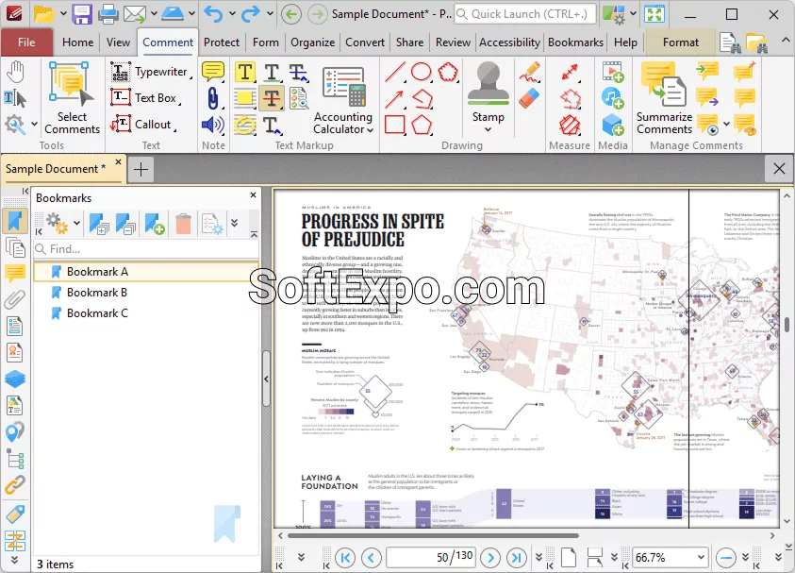Click the New Bookmark icon in Bookmarks panel
The width and height of the screenshot is (795, 573).
[153, 223]
